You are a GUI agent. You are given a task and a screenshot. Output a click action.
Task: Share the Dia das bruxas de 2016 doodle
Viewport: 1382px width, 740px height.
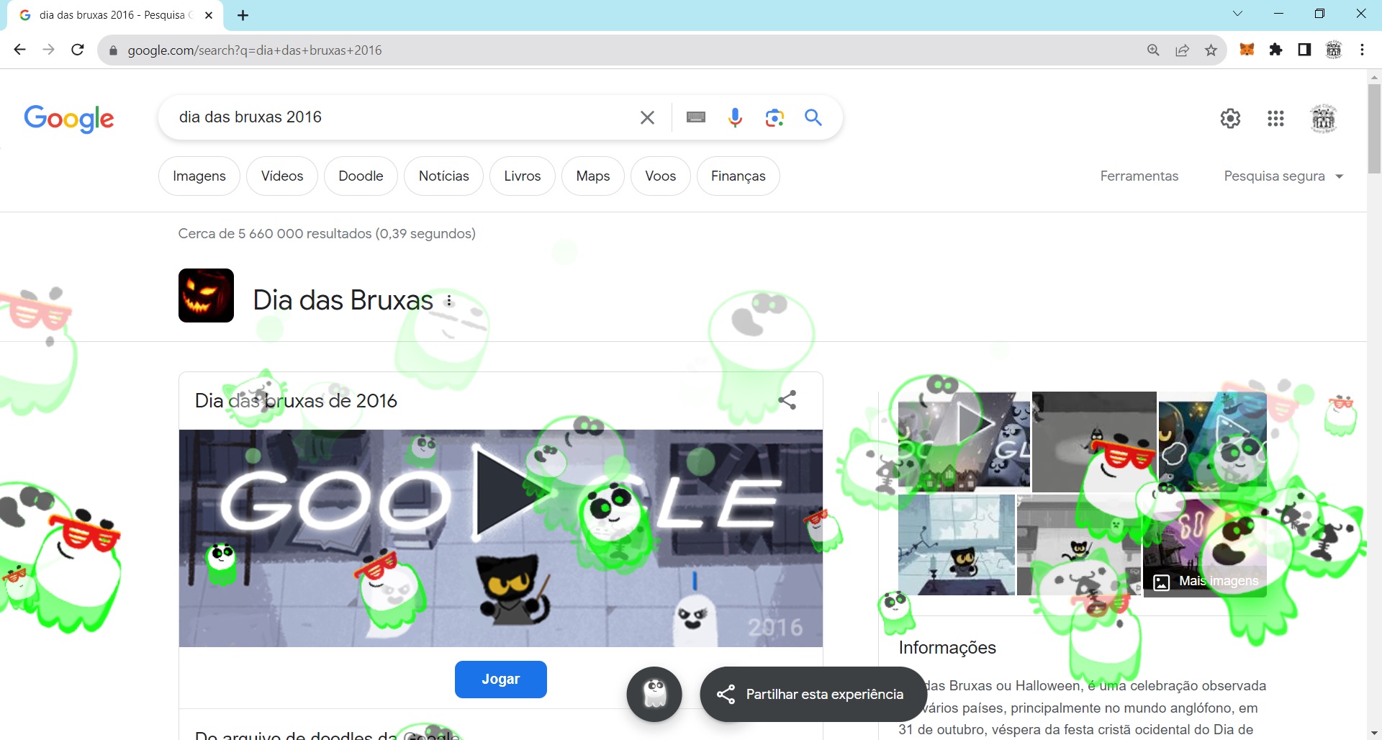tap(787, 400)
